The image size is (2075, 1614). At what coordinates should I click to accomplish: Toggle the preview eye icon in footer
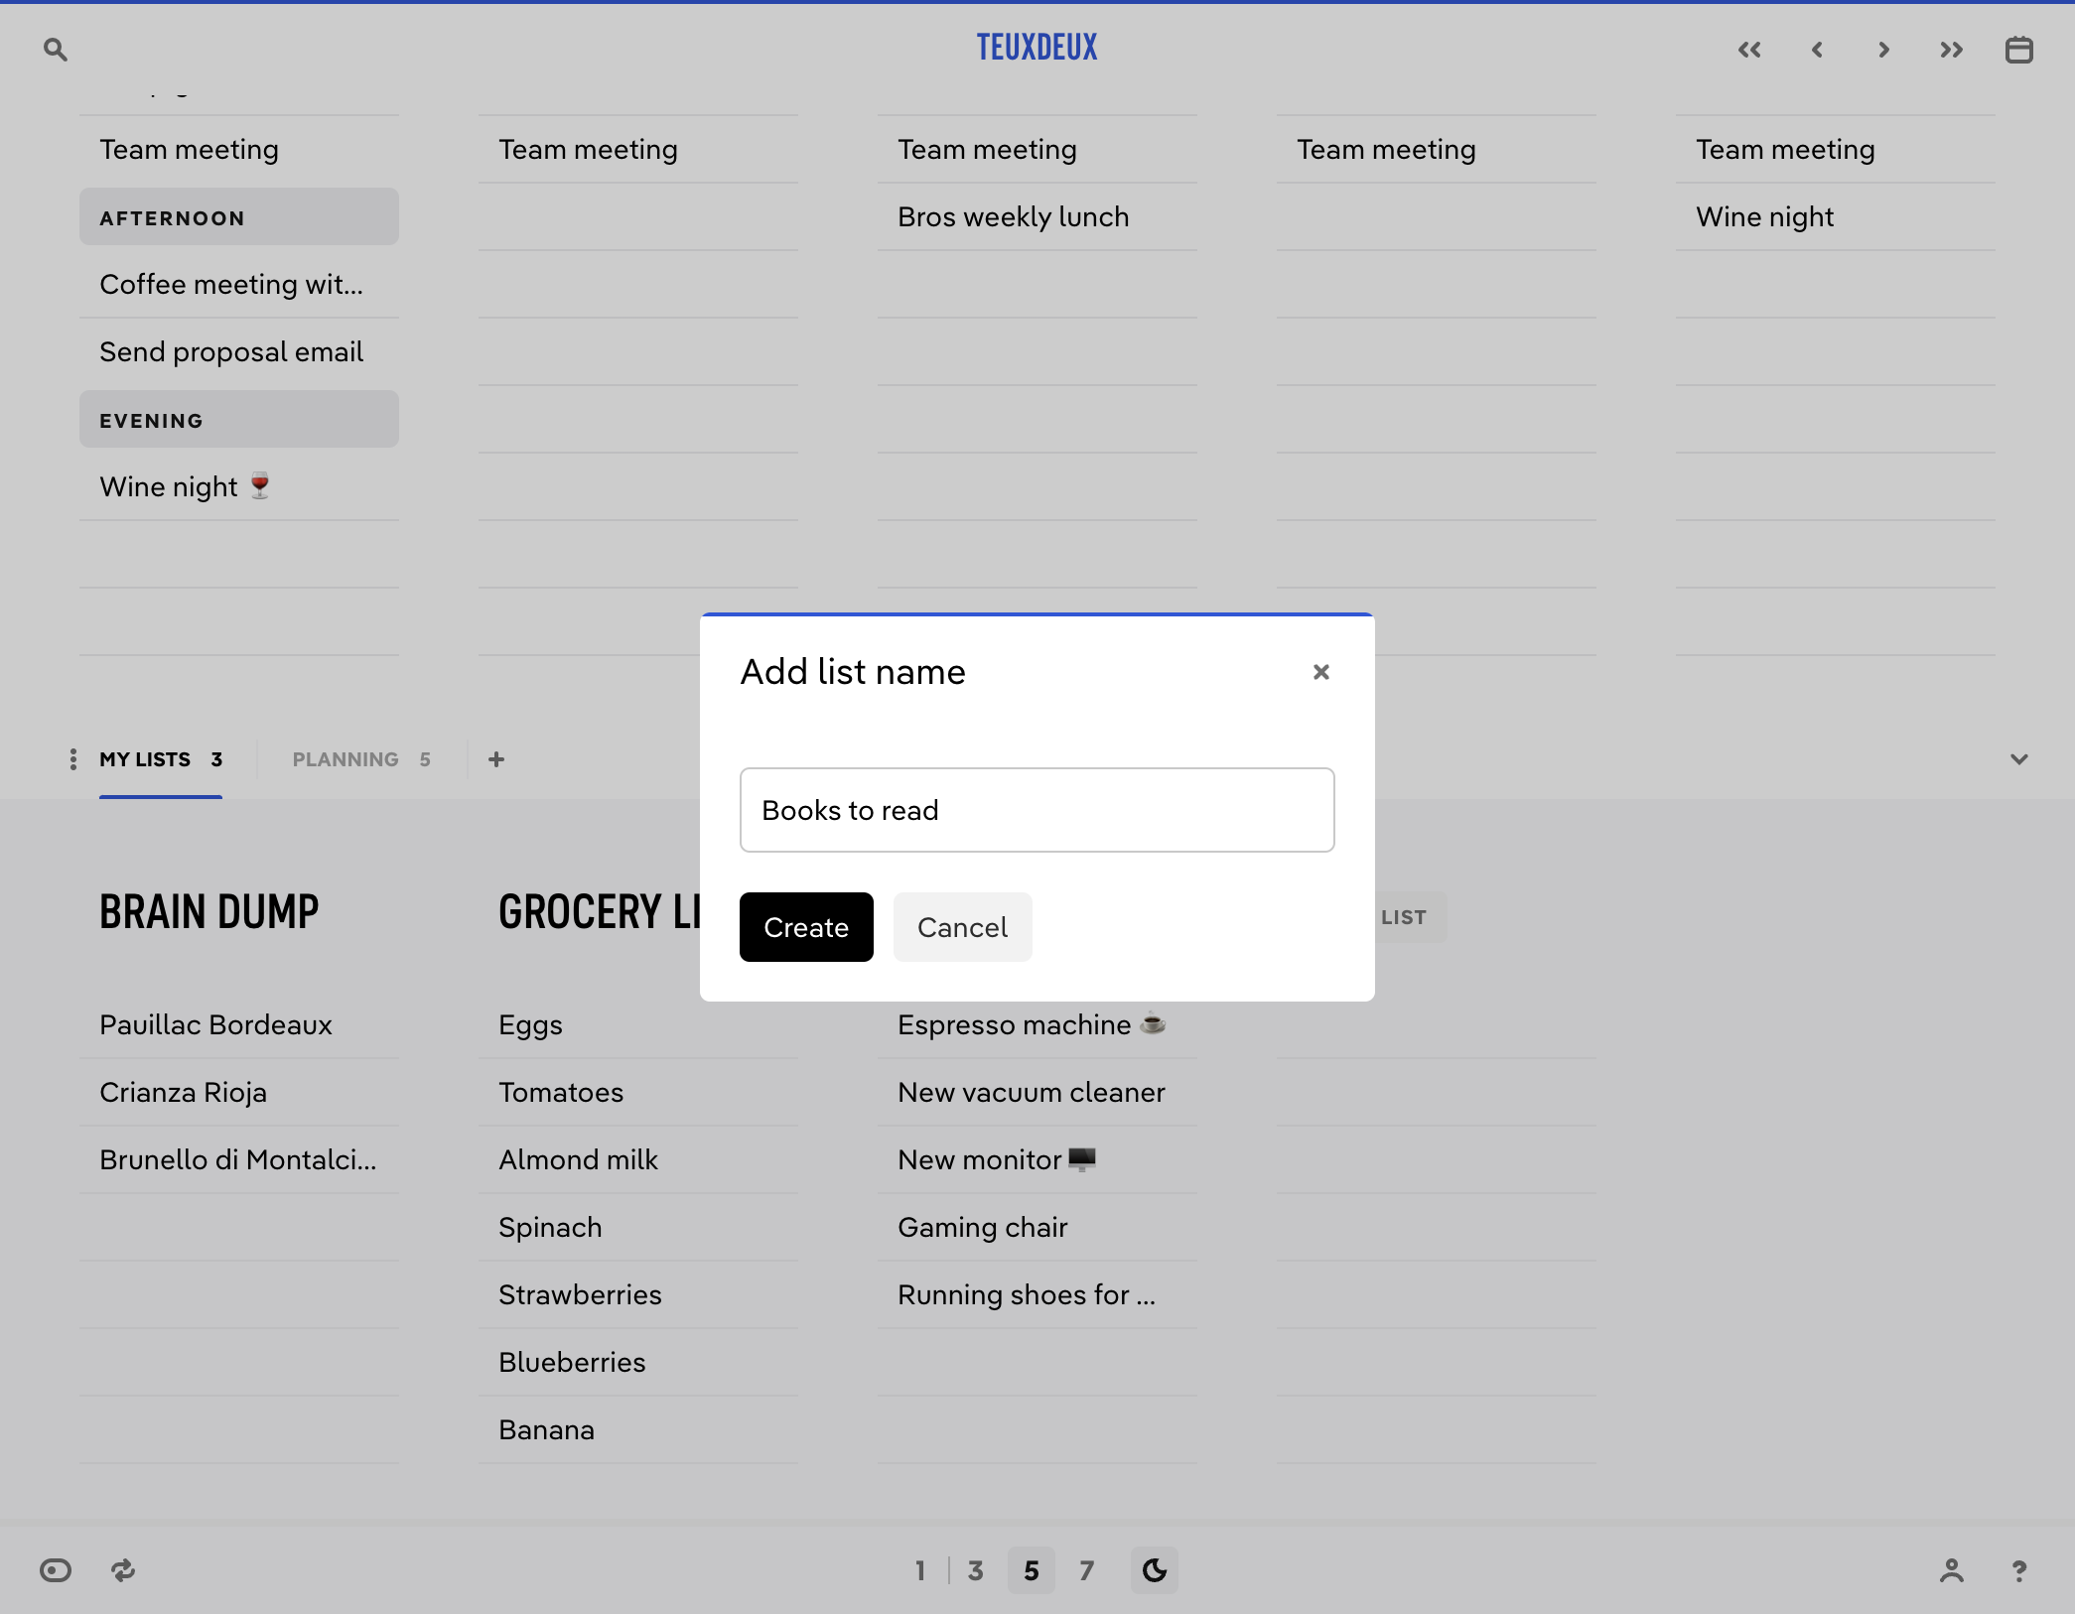tap(56, 1570)
